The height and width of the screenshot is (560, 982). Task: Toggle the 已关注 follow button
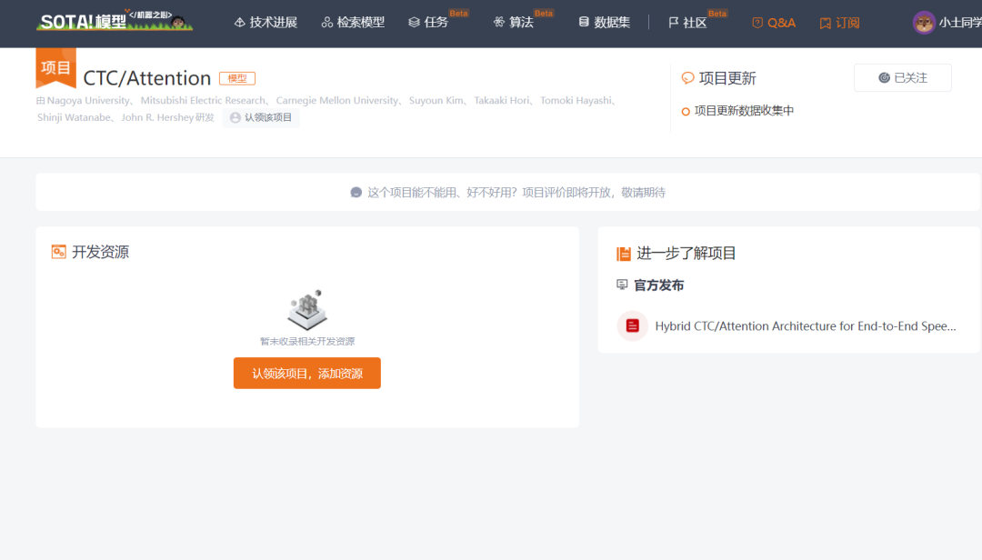click(903, 77)
